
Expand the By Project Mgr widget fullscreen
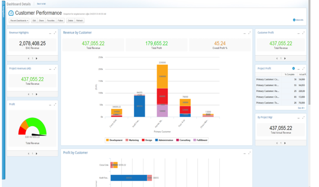(x=303, y=118)
